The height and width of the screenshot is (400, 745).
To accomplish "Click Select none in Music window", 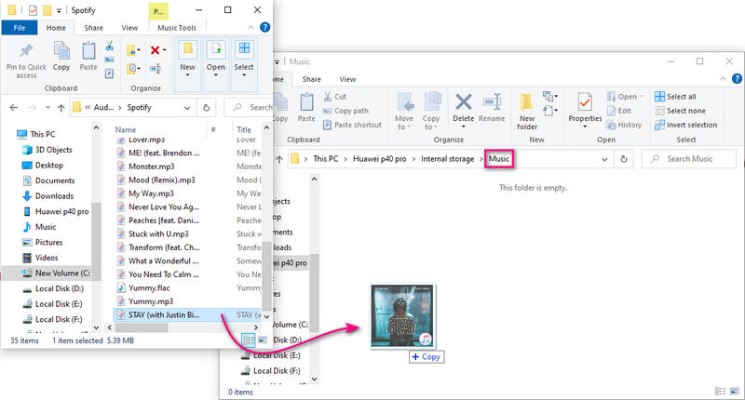I will (x=680, y=111).
